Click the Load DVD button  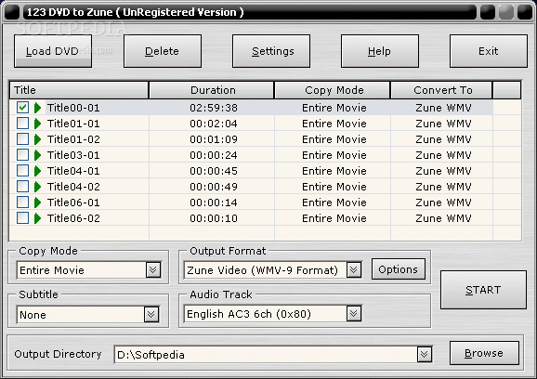[53, 51]
